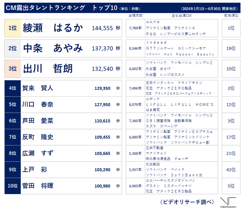Viewport: 244px width, 210px height.
Task: Select the grey 2位 rank badge
Action: click(13, 48)
